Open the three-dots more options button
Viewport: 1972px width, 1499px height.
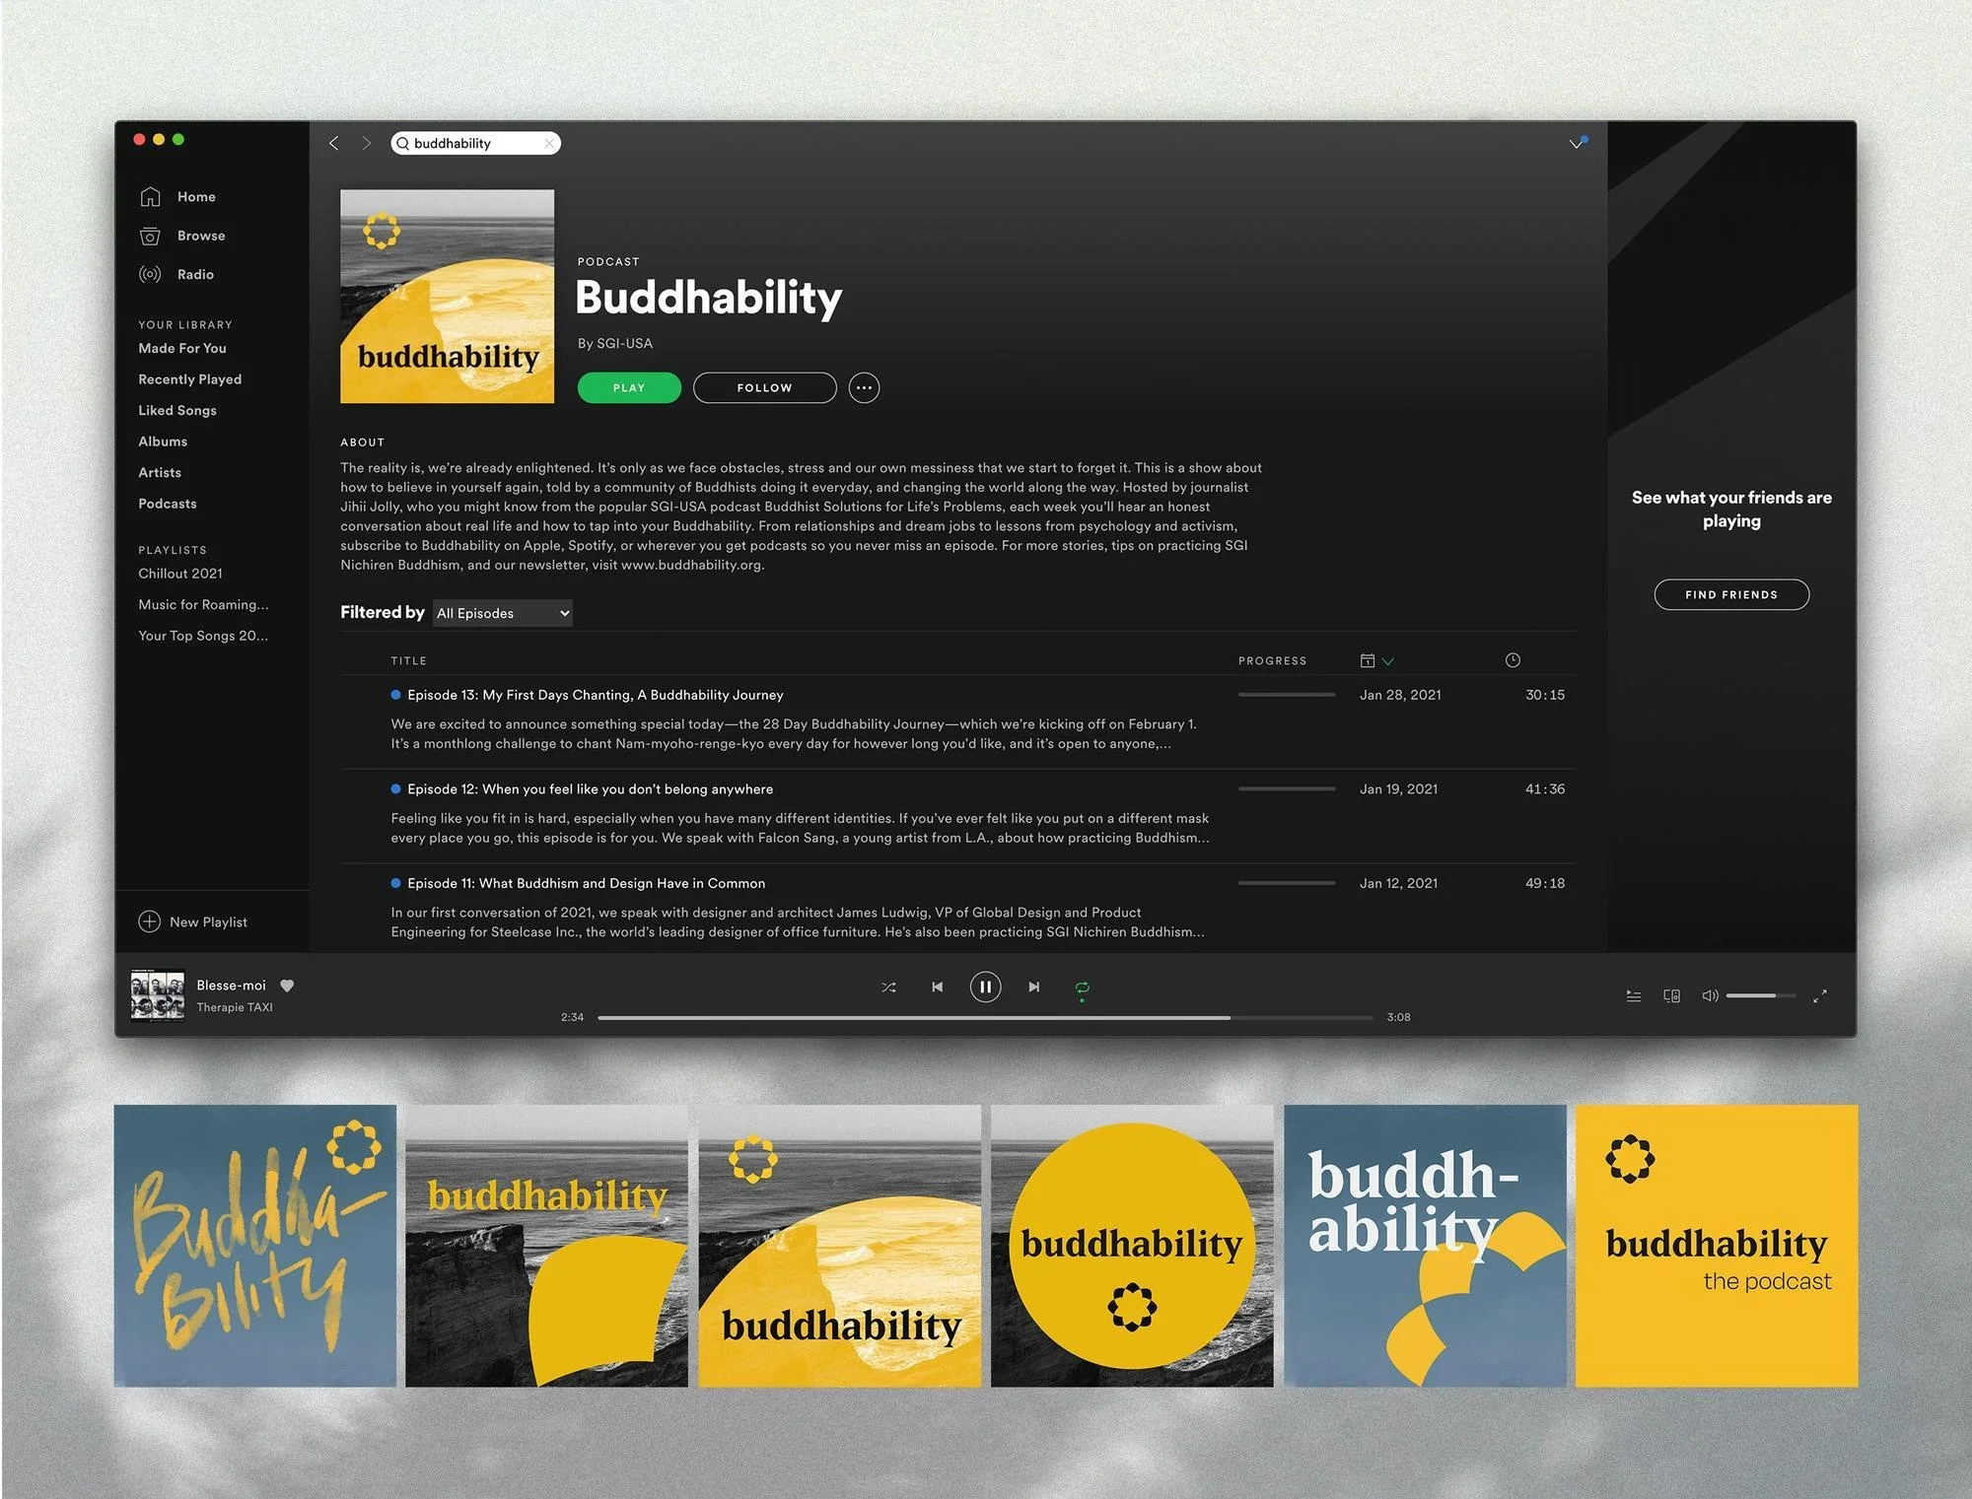tap(864, 387)
